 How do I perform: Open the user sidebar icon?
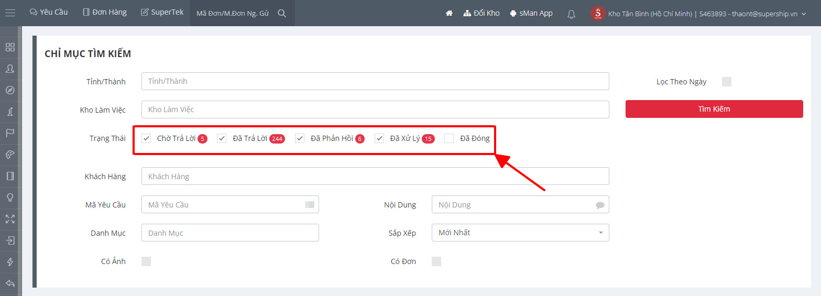(x=10, y=69)
